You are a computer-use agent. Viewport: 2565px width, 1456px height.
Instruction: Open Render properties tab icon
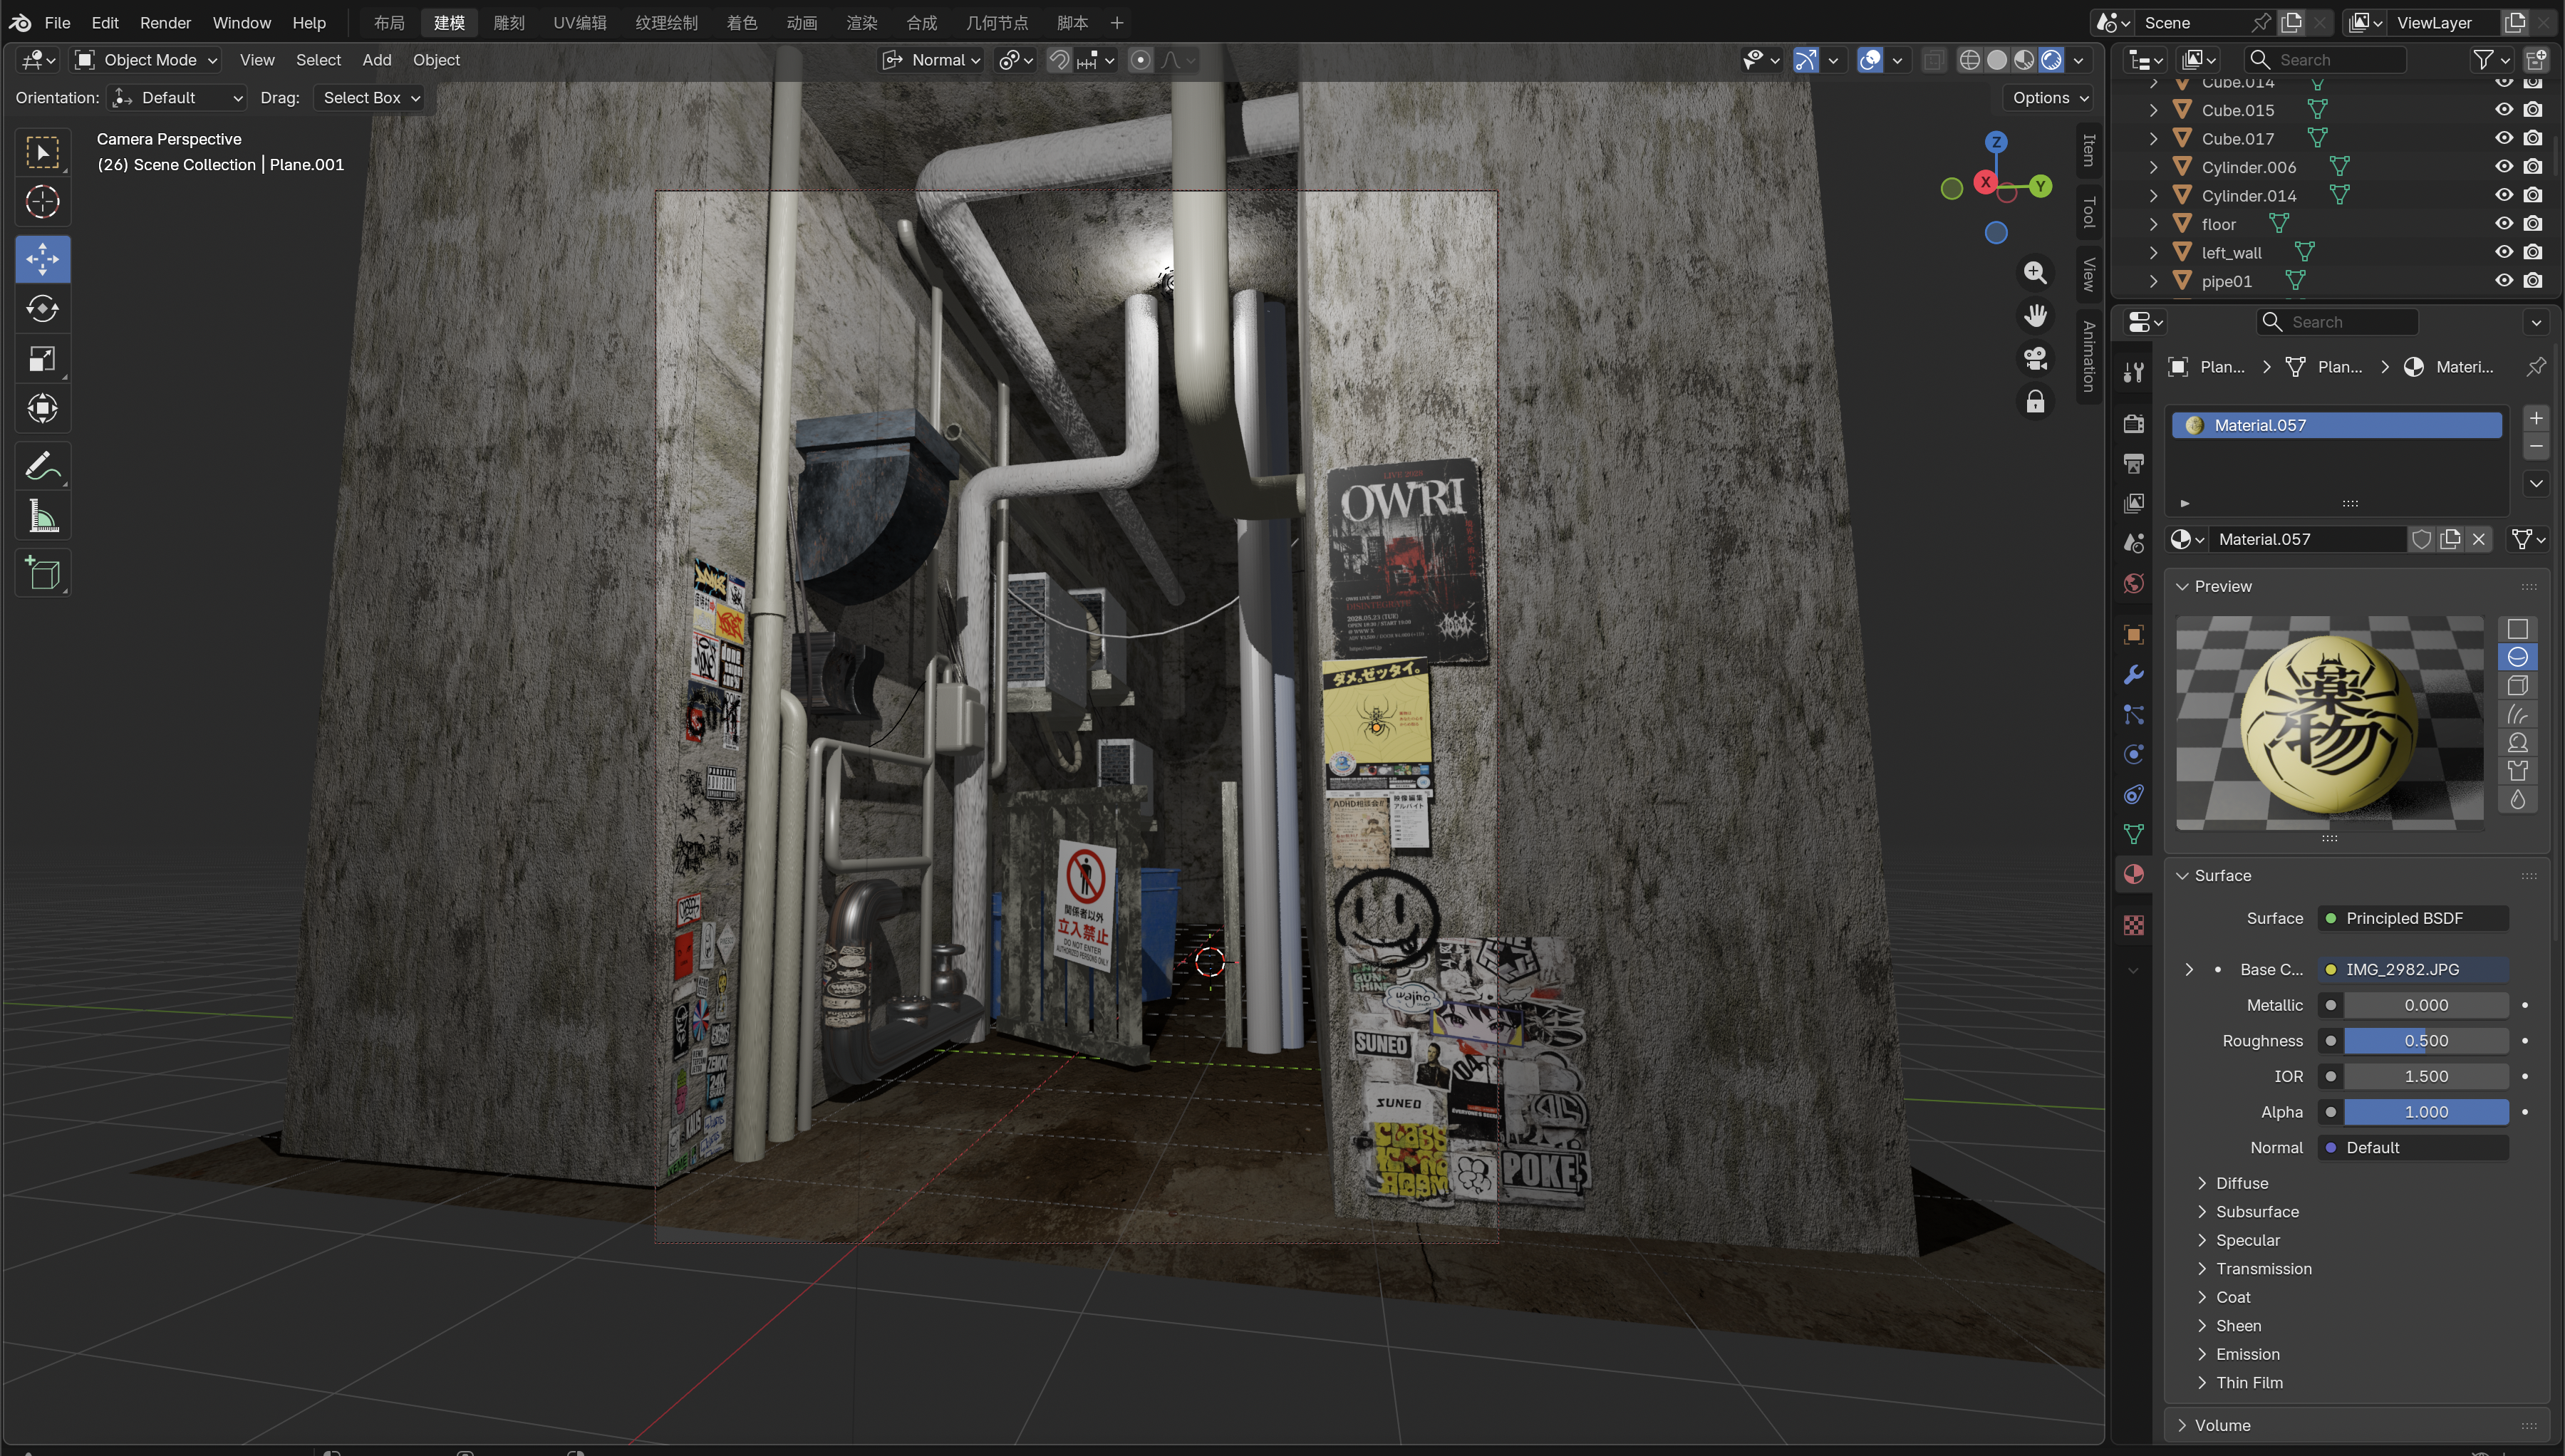coord(2133,424)
